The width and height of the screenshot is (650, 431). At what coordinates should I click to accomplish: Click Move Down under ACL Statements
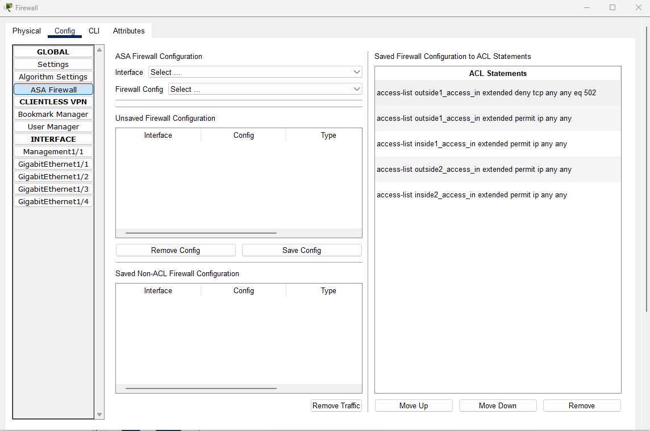[498, 405]
